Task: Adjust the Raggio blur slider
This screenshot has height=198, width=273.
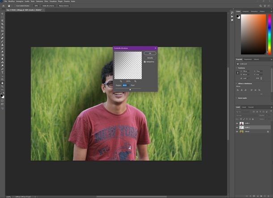Action: tap(130, 89)
